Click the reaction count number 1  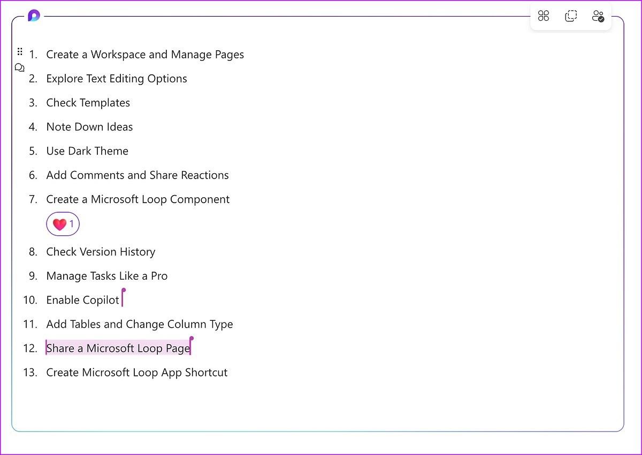click(72, 225)
